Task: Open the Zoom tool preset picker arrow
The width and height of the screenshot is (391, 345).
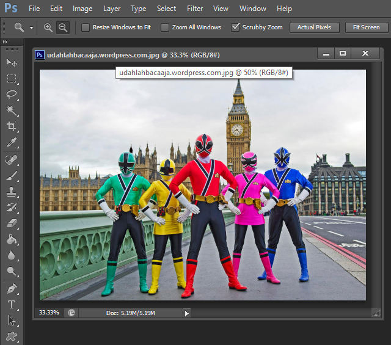Action: tap(31, 27)
